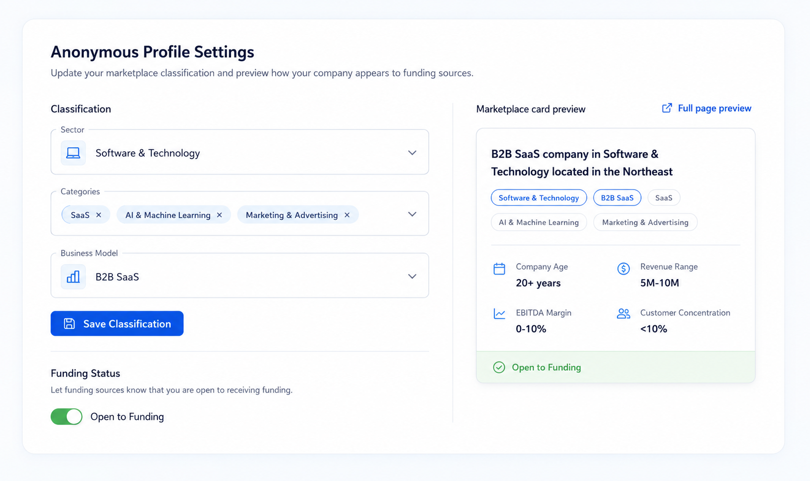Viewport: 810px width, 481px height.
Task: Open the B2B SaaS business model selector
Action: point(239,276)
